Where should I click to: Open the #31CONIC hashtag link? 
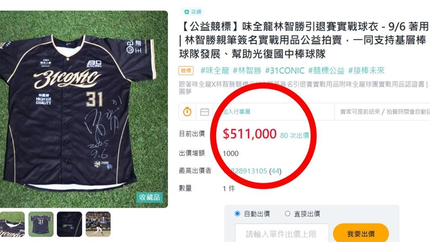[x=285, y=71]
